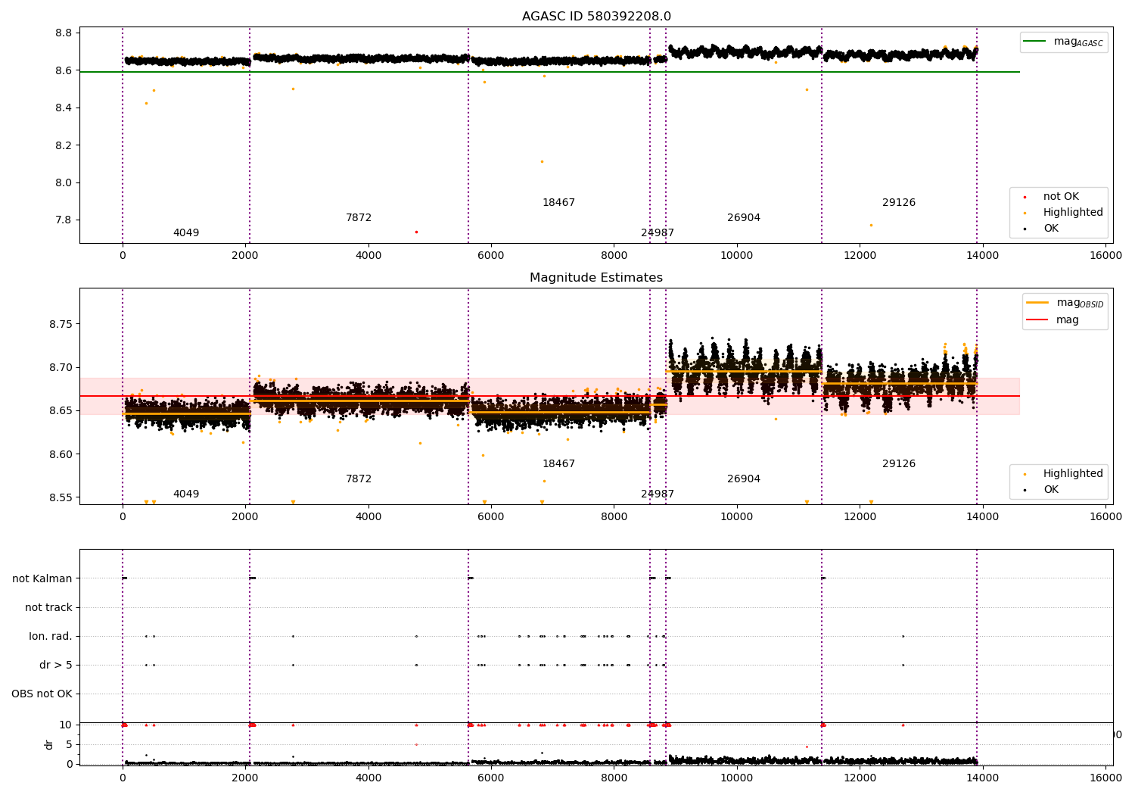Click obsid label 4049 in Magnitude Estimates plot
The image size is (1135, 795).
coord(186,494)
